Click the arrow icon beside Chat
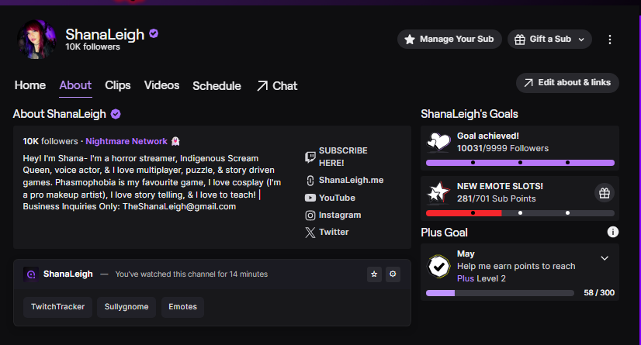This screenshot has width=641, height=345. click(x=262, y=86)
